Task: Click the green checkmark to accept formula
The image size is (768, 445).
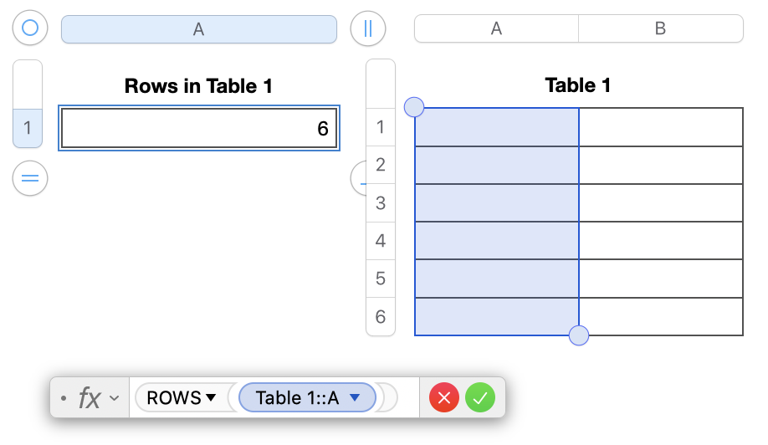Action: point(480,397)
